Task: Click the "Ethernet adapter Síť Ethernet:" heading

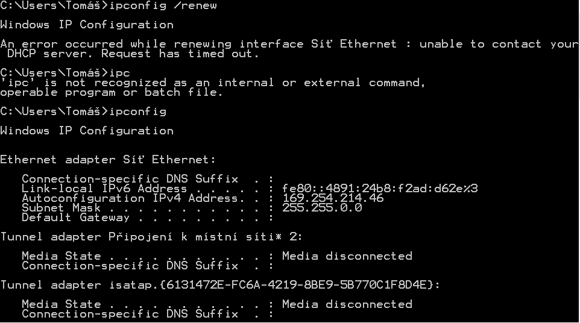Action: [108, 160]
